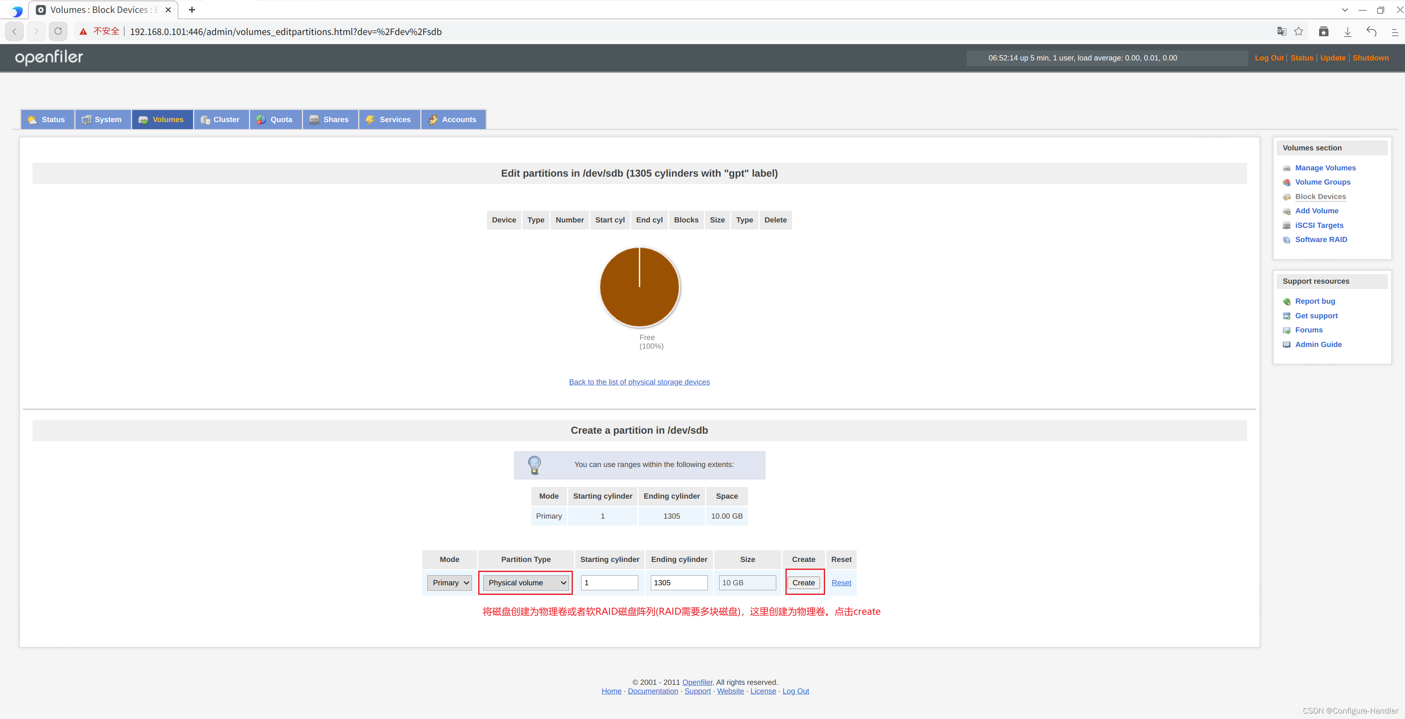Image resolution: width=1405 pixels, height=719 pixels.
Task: Click the Software RAID icon
Action: [x=1287, y=239]
